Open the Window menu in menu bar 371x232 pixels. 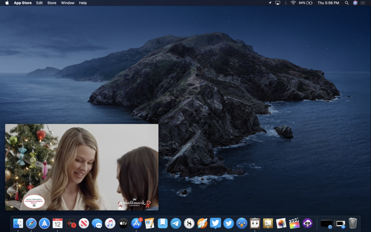[68, 3]
